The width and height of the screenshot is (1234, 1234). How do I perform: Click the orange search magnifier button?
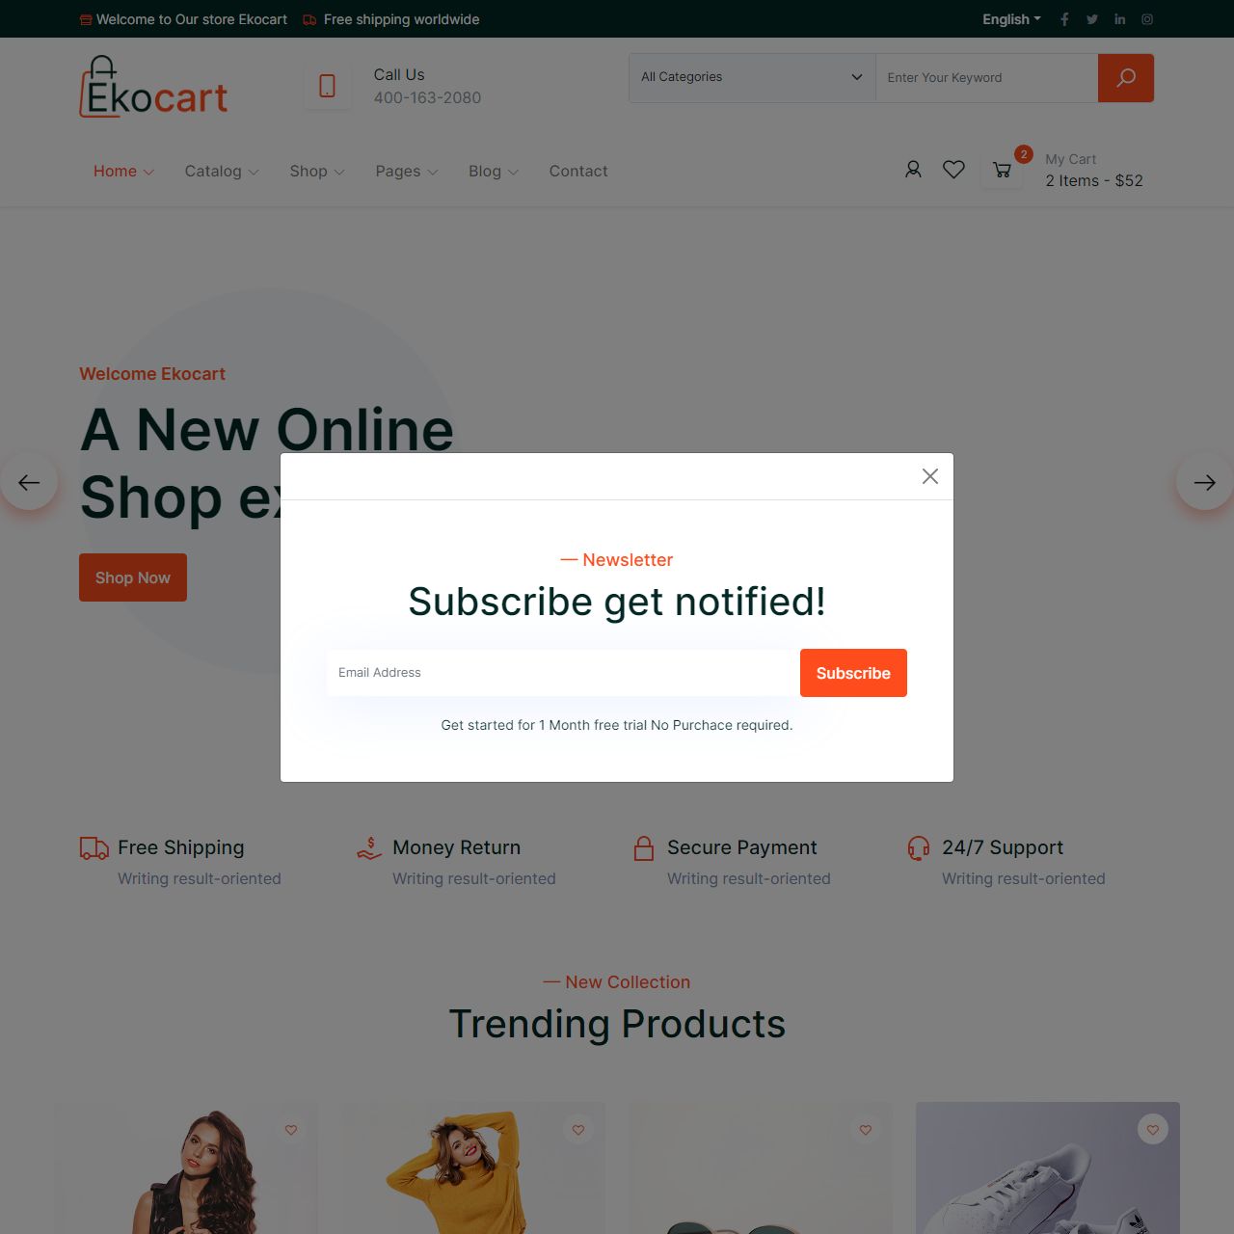pos(1125,78)
